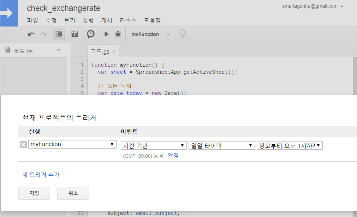357x217 pixels.
Task: Click the 새 트리거 추가 link
Action: 41,175
